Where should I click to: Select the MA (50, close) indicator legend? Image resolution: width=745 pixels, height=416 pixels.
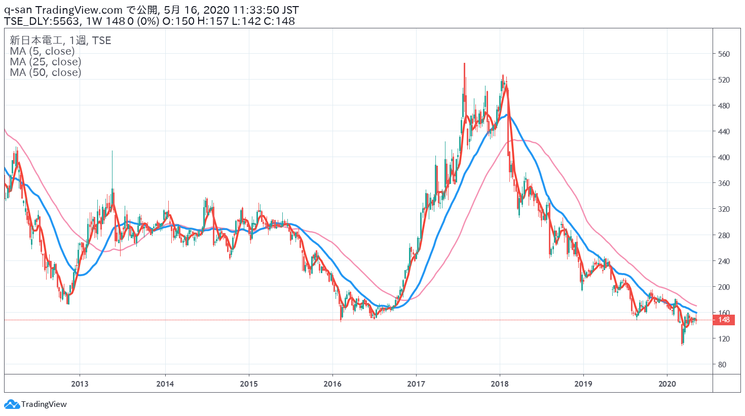(45, 72)
